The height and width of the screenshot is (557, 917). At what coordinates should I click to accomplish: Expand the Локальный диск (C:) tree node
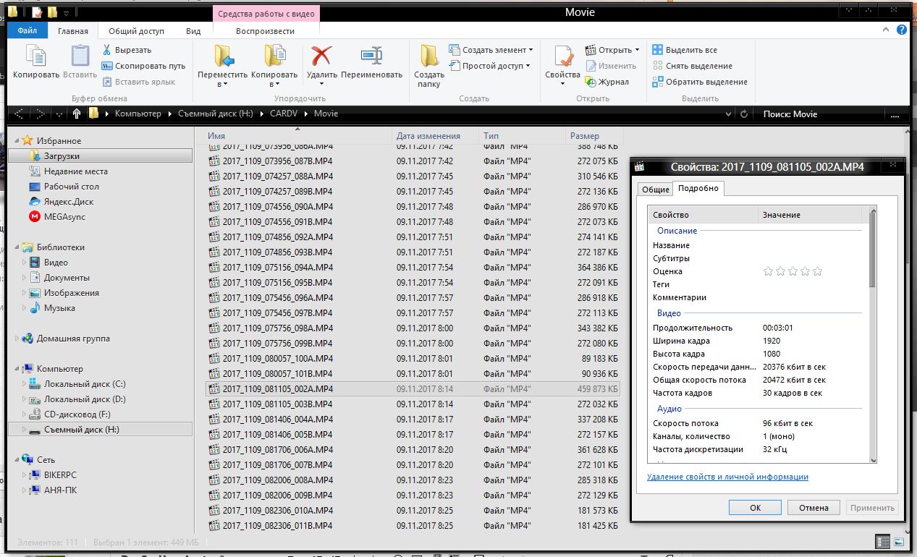click(25, 384)
